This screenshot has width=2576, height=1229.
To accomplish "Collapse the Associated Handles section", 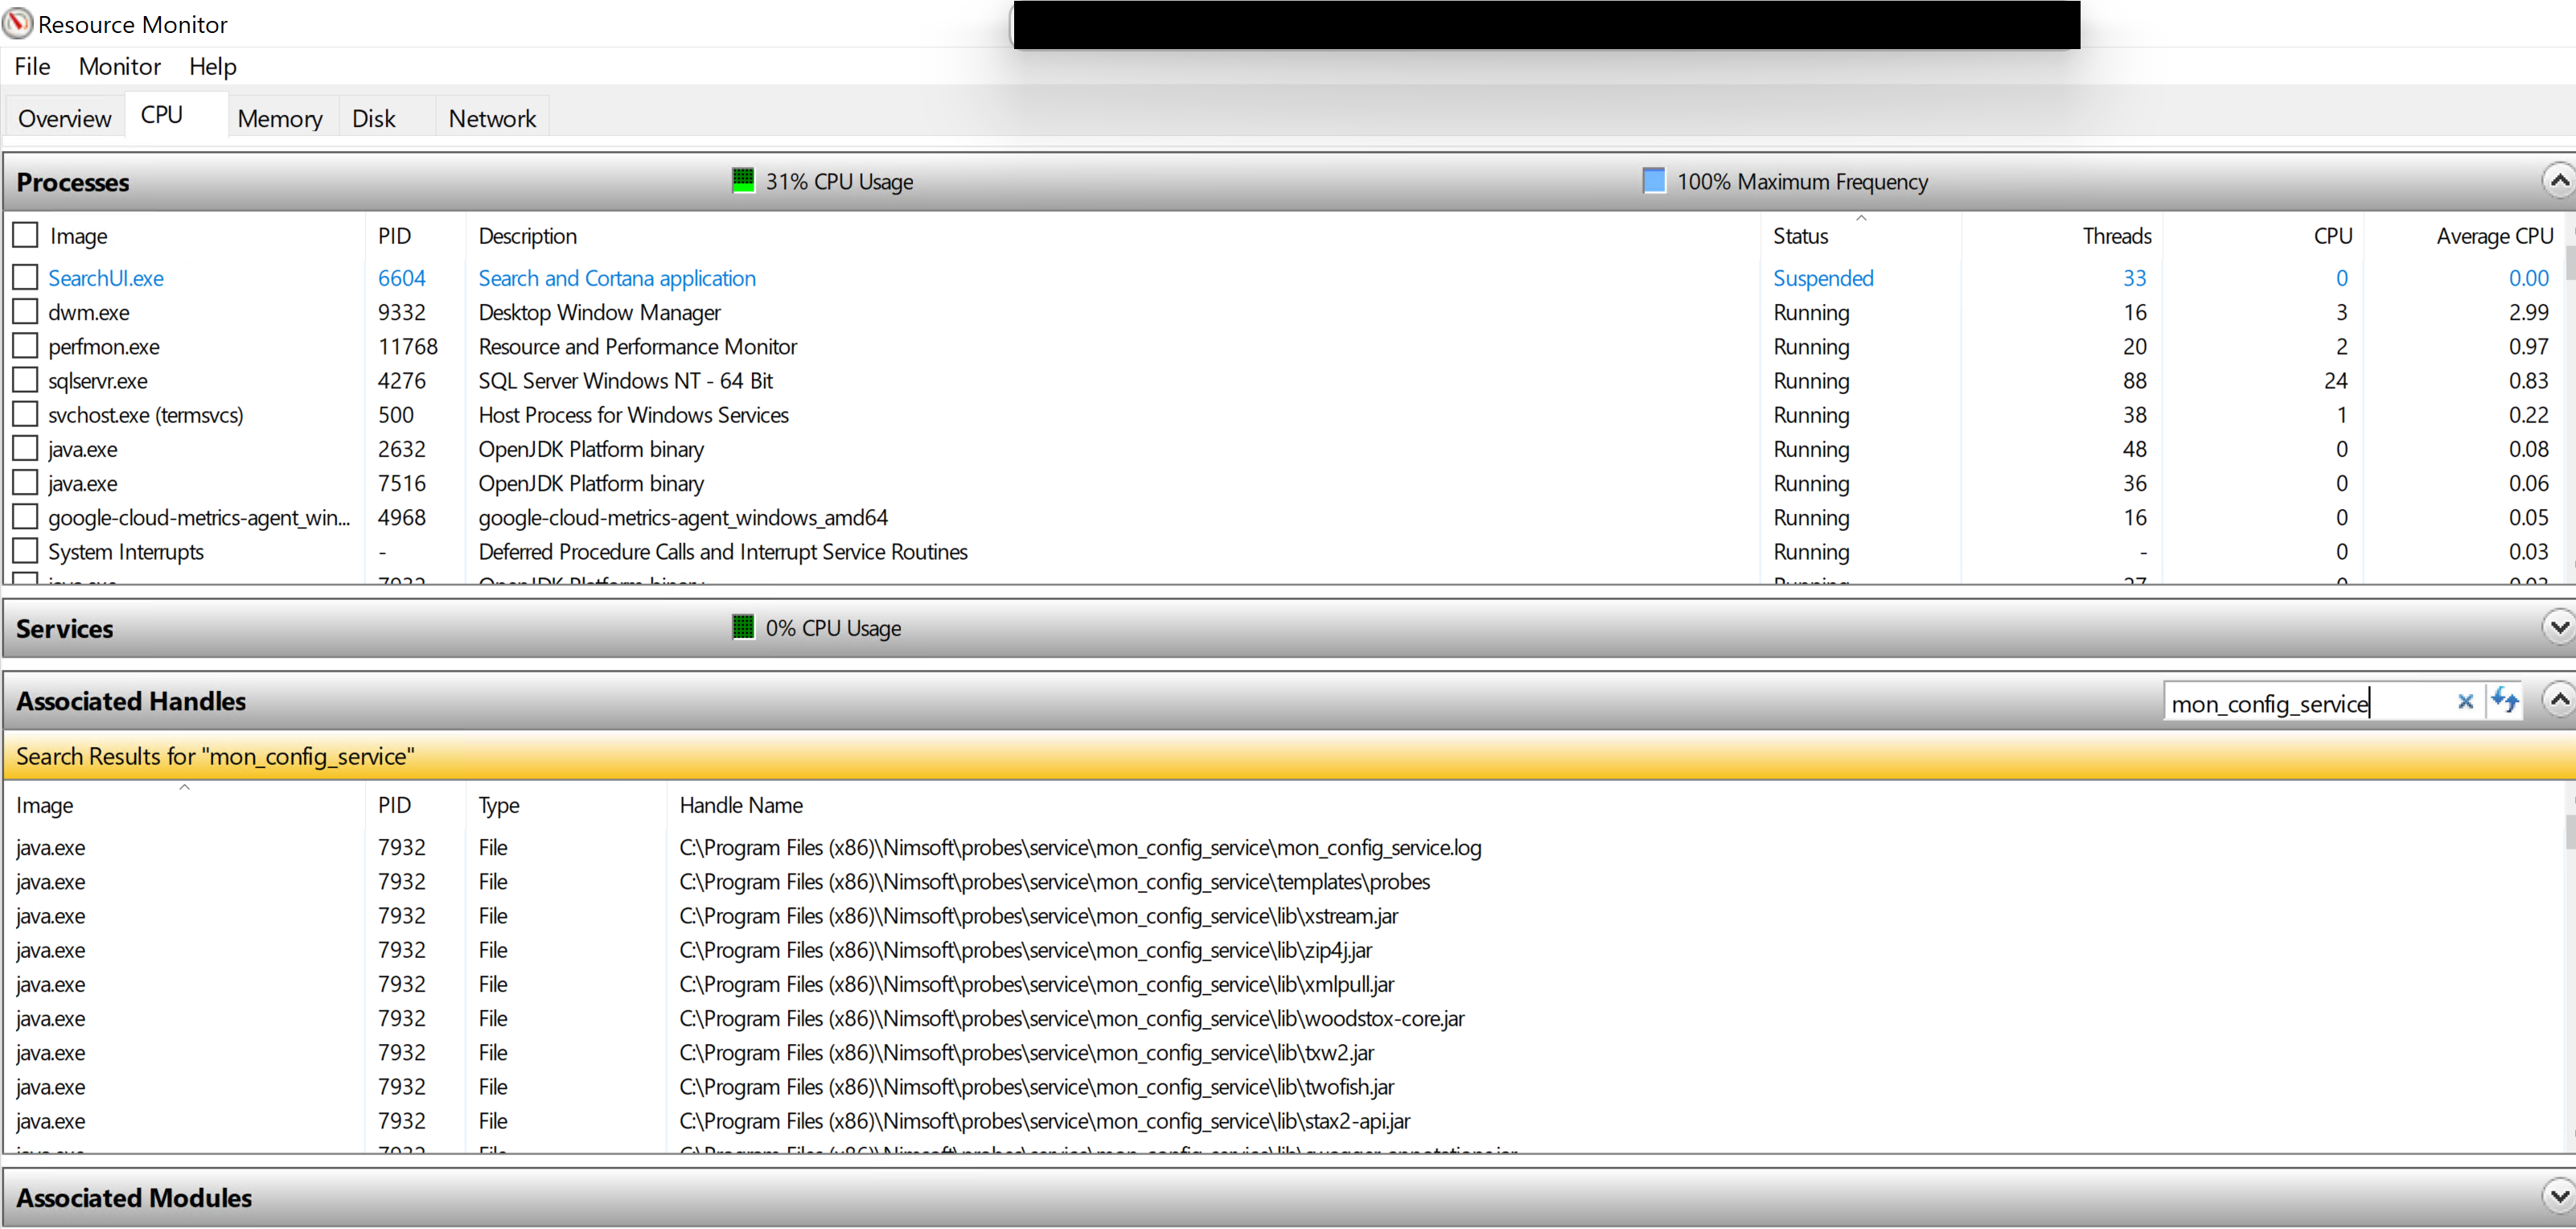I will tap(2558, 699).
